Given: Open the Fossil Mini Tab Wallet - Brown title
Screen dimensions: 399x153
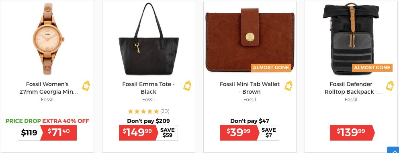Looking at the screenshot, I should tap(250, 88).
